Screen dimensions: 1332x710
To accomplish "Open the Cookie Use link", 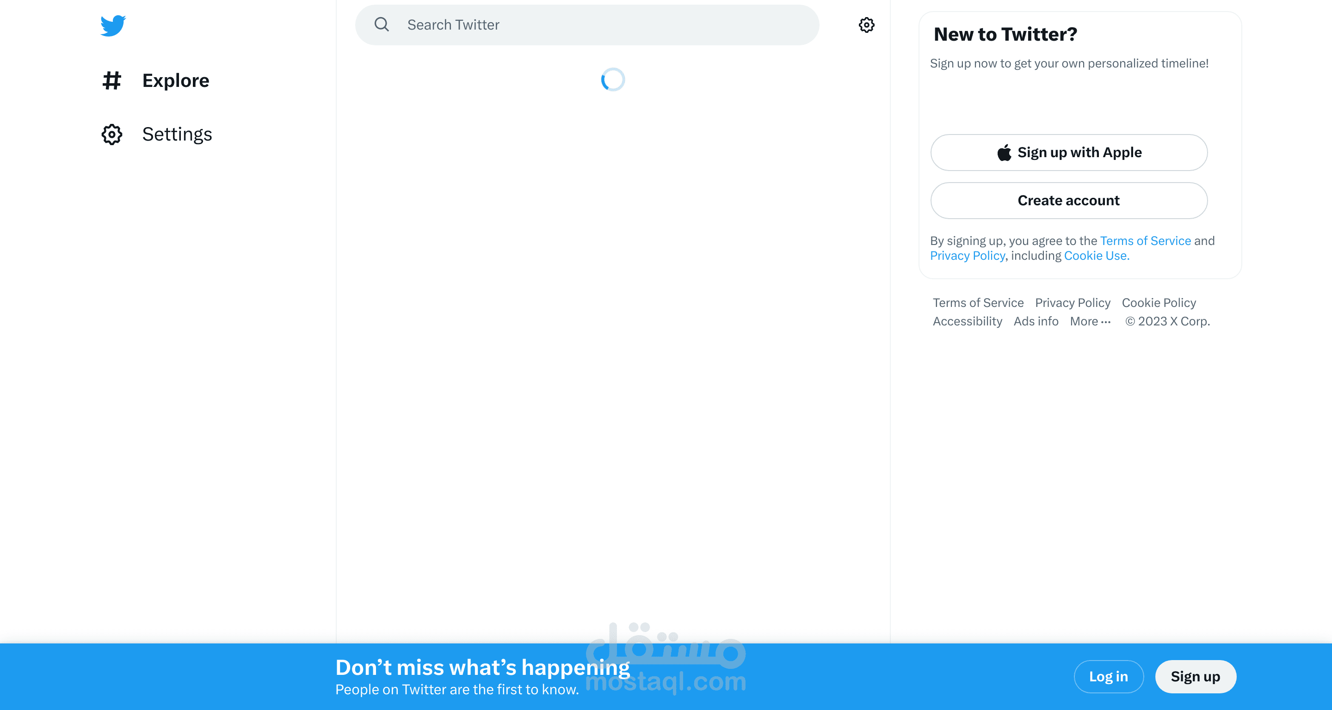I will (x=1096, y=256).
